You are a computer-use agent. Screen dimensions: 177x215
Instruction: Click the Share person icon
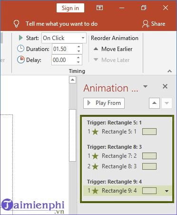pos(146,24)
